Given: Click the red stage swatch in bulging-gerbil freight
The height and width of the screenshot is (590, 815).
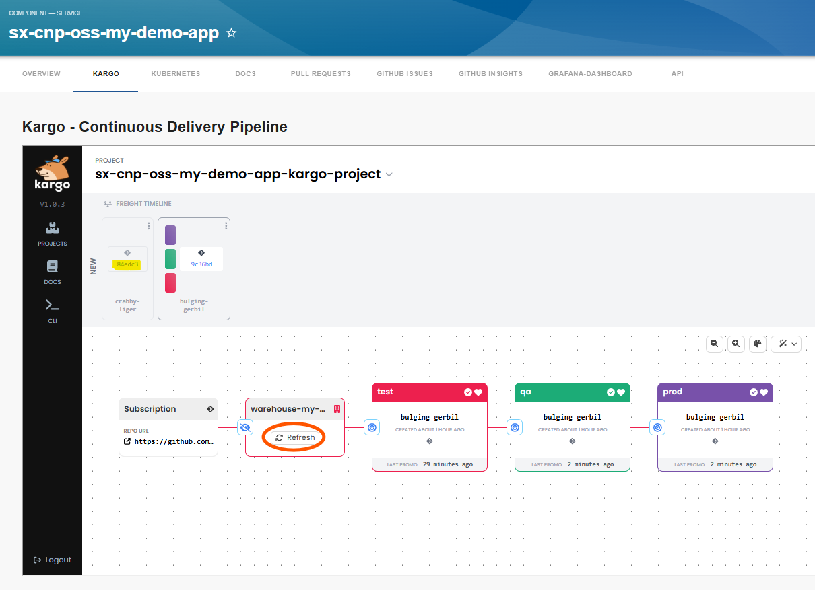Looking at the screenshot, I should point(170,283).
